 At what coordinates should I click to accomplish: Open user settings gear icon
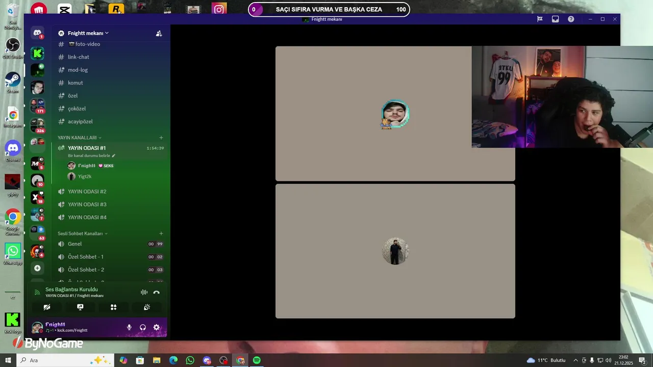tap(157, 327)
